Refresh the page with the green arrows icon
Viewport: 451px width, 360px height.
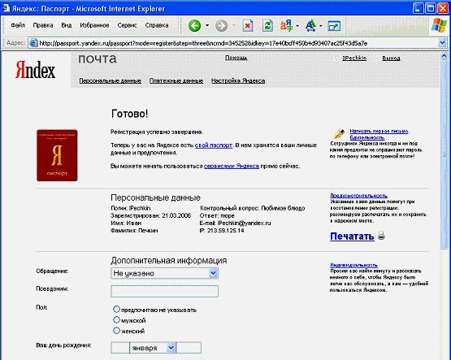[x=268, y=25]
